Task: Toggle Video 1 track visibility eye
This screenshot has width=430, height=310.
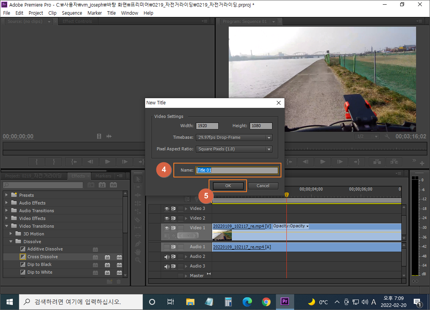Action: click(x=166, y=228)
